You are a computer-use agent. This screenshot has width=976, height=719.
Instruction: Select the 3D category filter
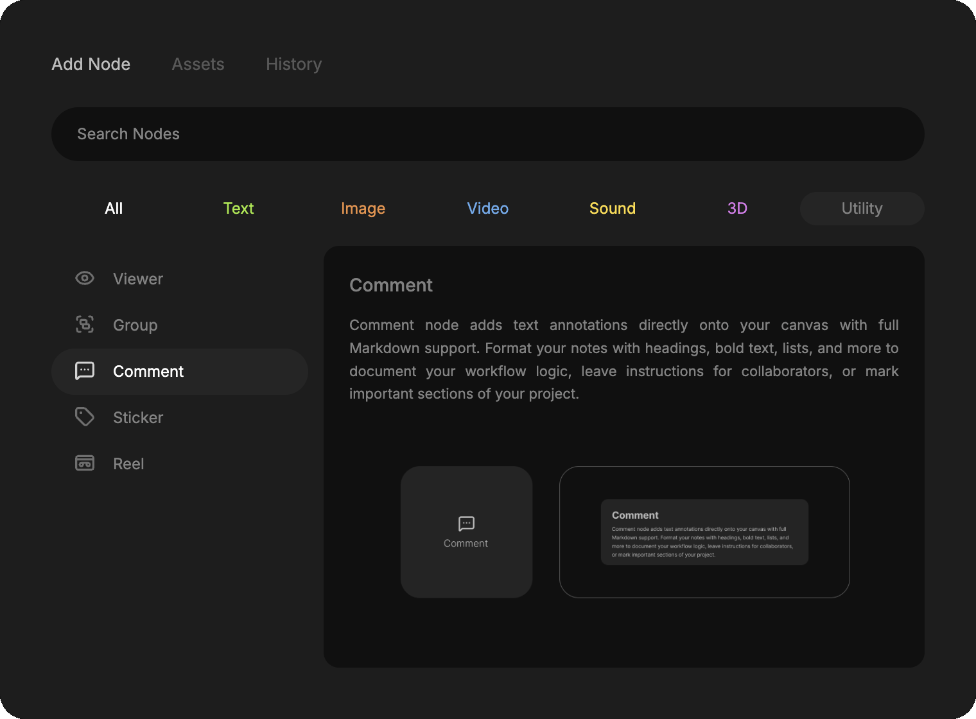(737, 209)
